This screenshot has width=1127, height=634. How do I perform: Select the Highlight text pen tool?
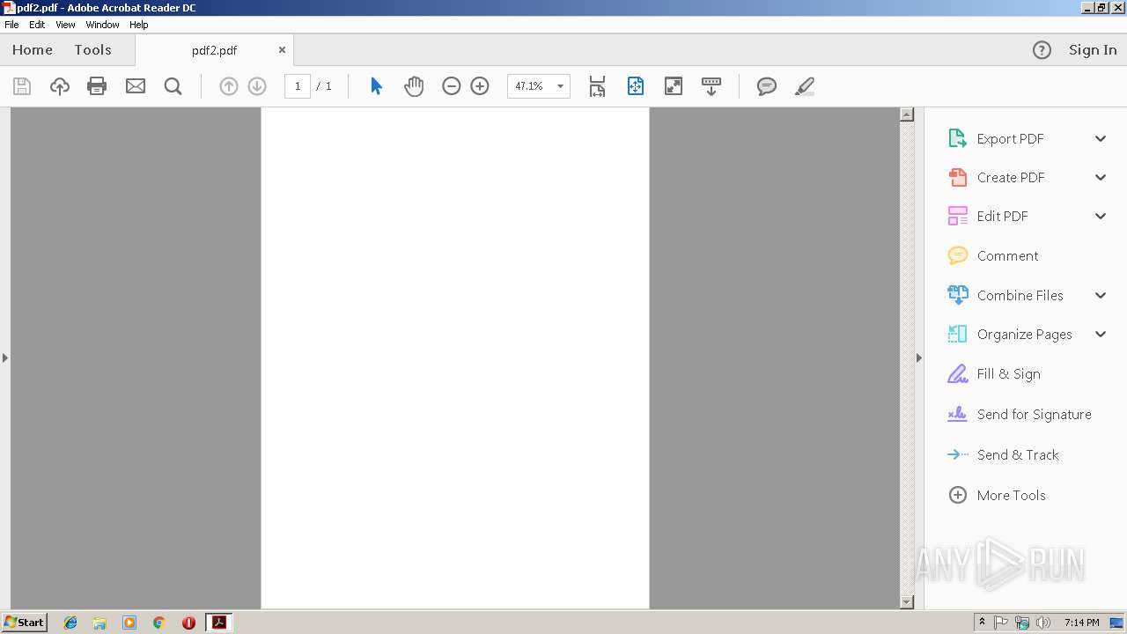pyautogui.click(x=805, y=86)
